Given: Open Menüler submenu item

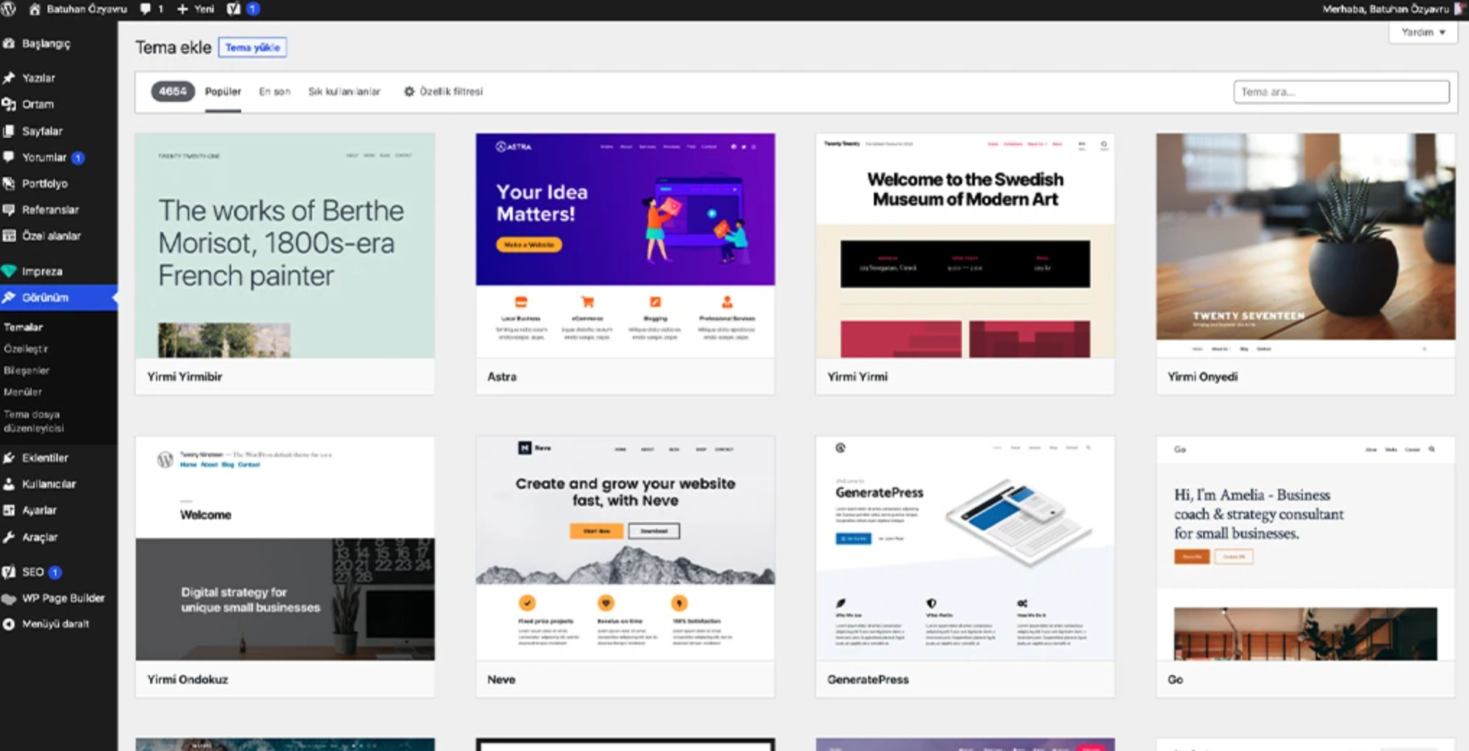Looking at the screenshot, I should [22, 392].
